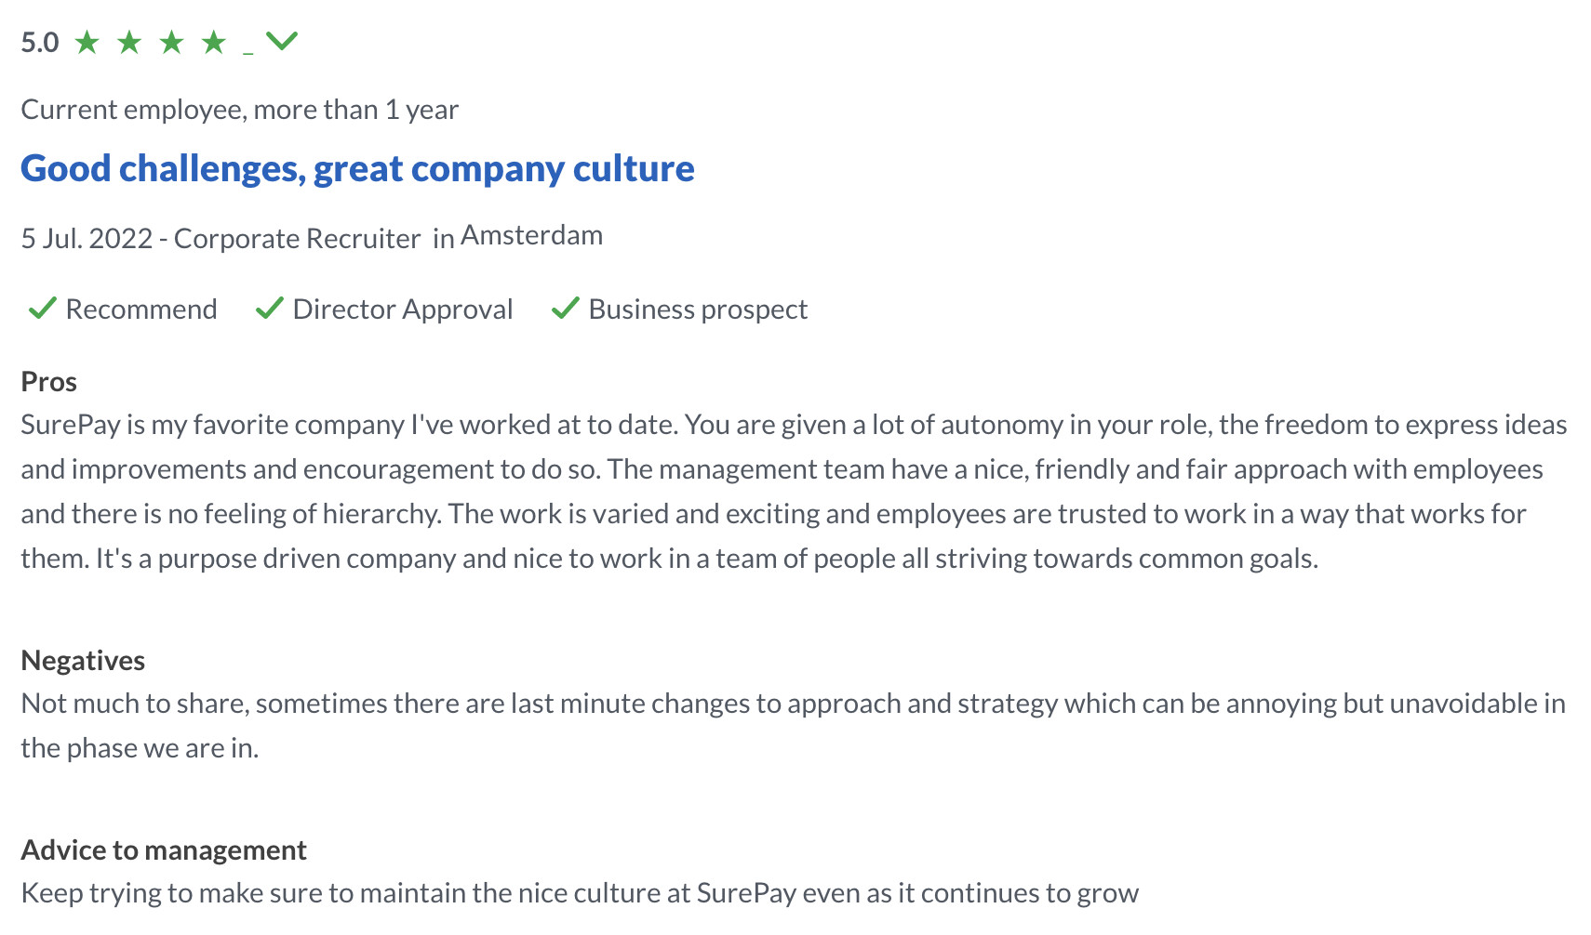Click the "Current employee, more than 1 year" text
1591x935 pixels.
tap(239, 110)
